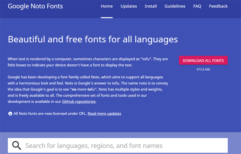The width and height of the screenshot is (241, 154).
Task: Open the Home tab
Action: [106, 6]
